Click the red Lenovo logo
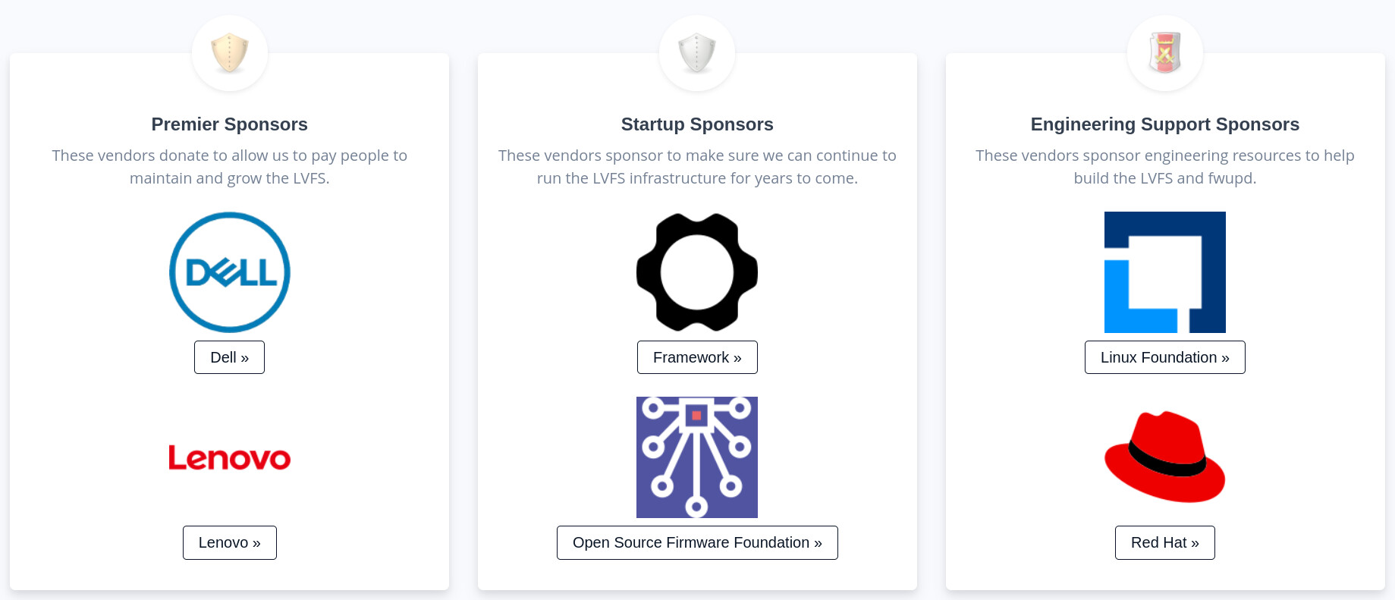1395x600 pixels. 230,457
